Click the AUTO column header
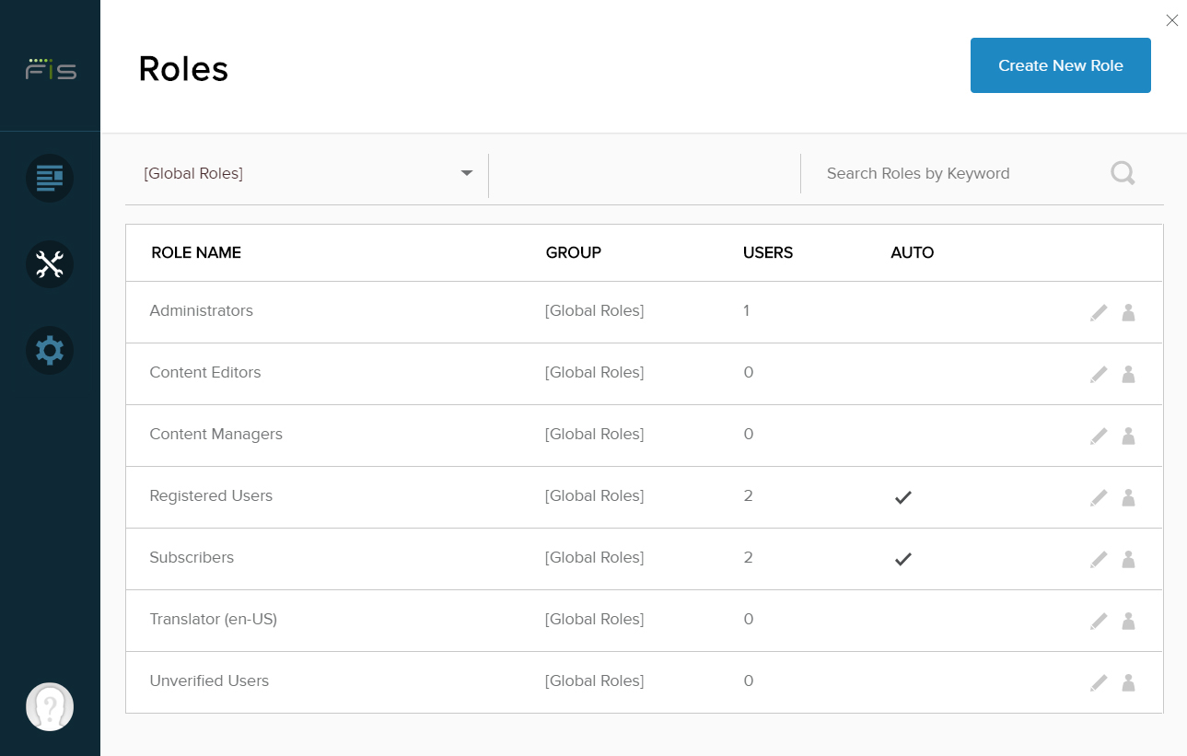 coord(913,252)
